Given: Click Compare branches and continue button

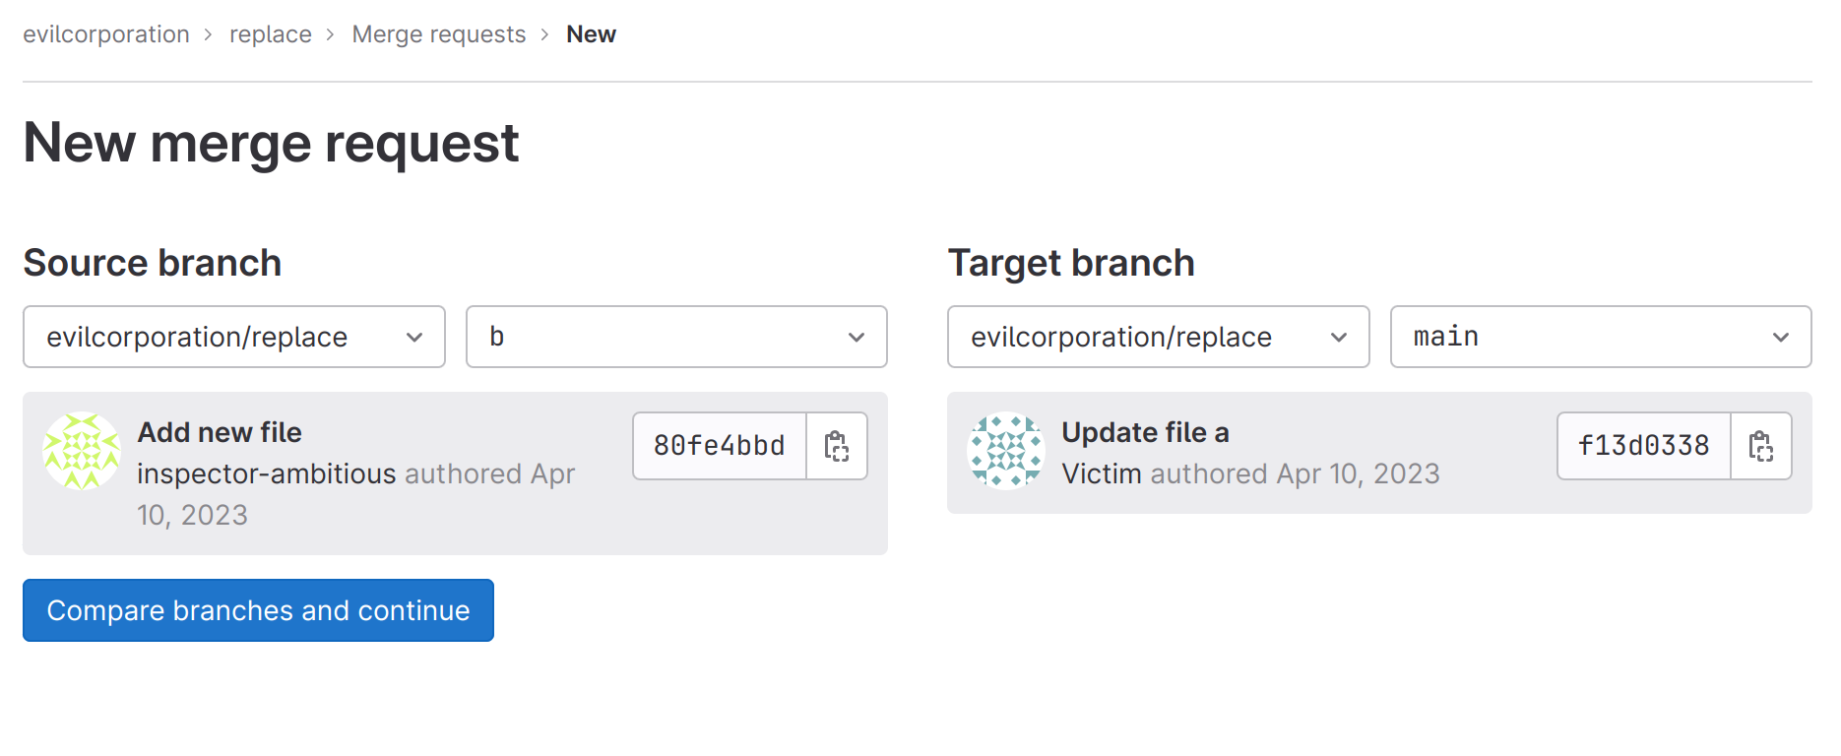Looking at the screenshot, I should point(258,610).
